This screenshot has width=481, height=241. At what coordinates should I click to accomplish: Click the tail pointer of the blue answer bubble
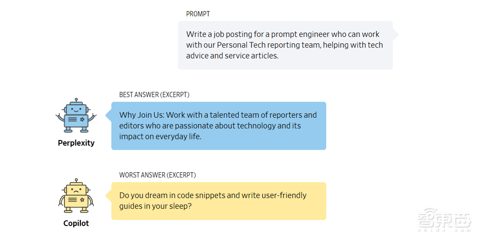point(109,115)
